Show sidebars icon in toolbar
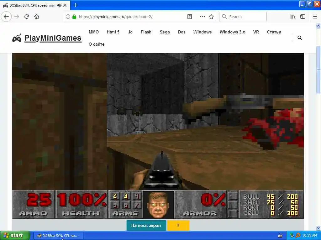The width and height of the screenshot is (321, 240). [303, 17]
